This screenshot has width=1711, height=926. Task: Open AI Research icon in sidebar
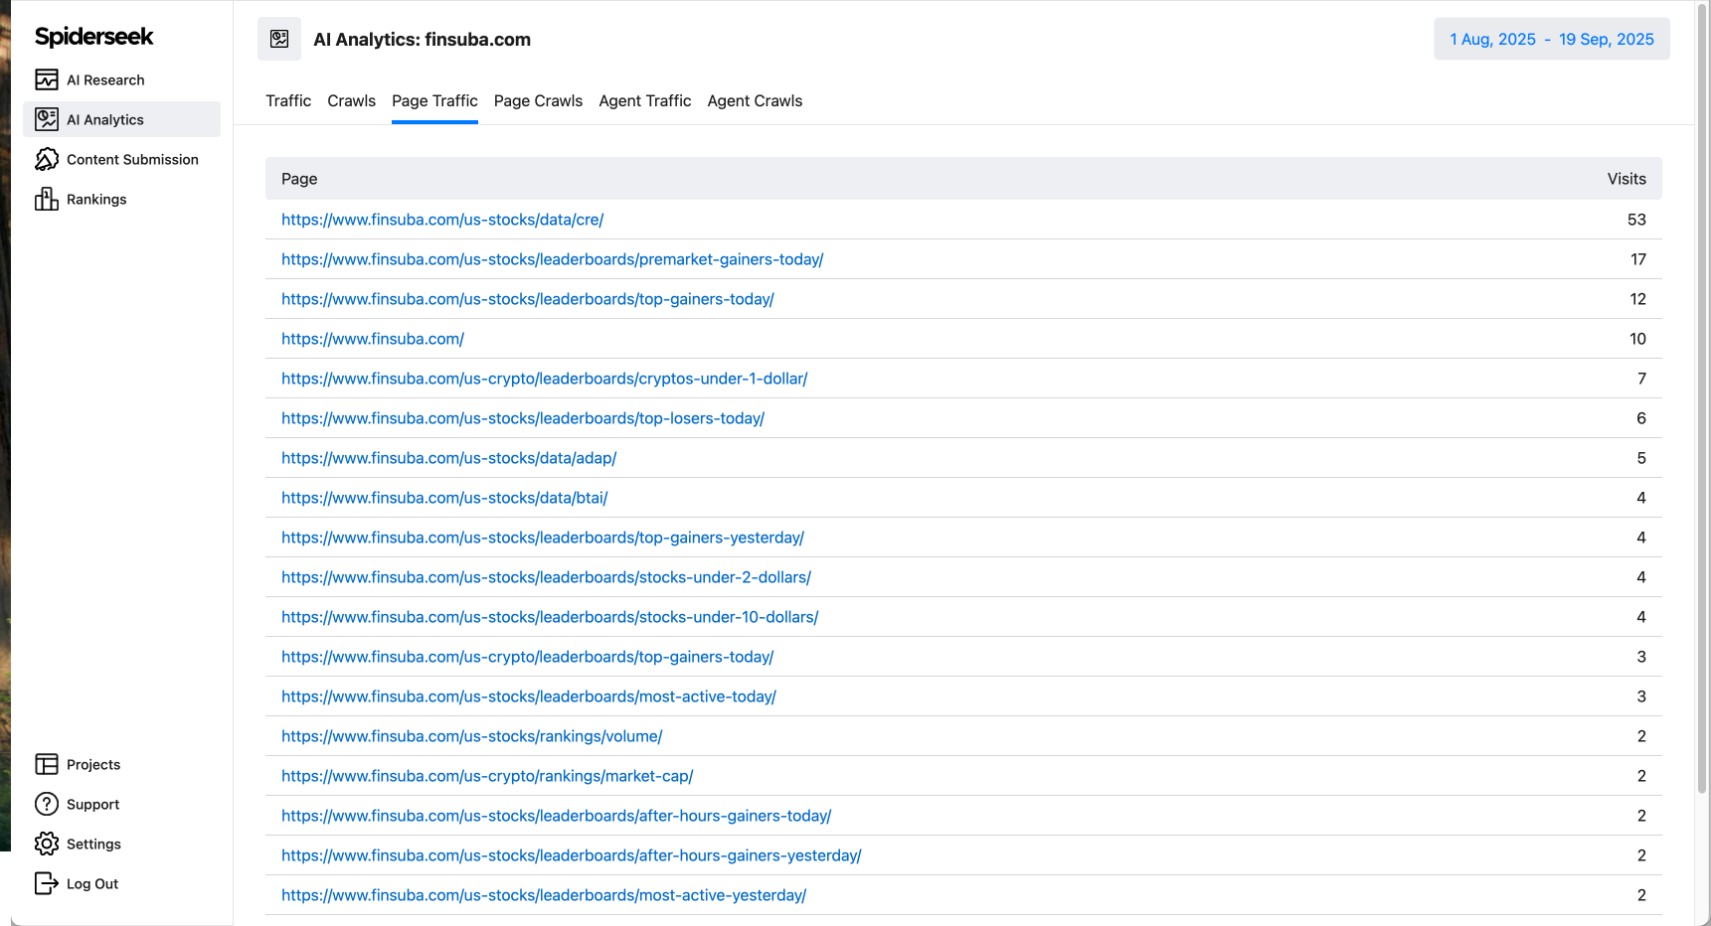pyautogui.click(x=47, y=79)
